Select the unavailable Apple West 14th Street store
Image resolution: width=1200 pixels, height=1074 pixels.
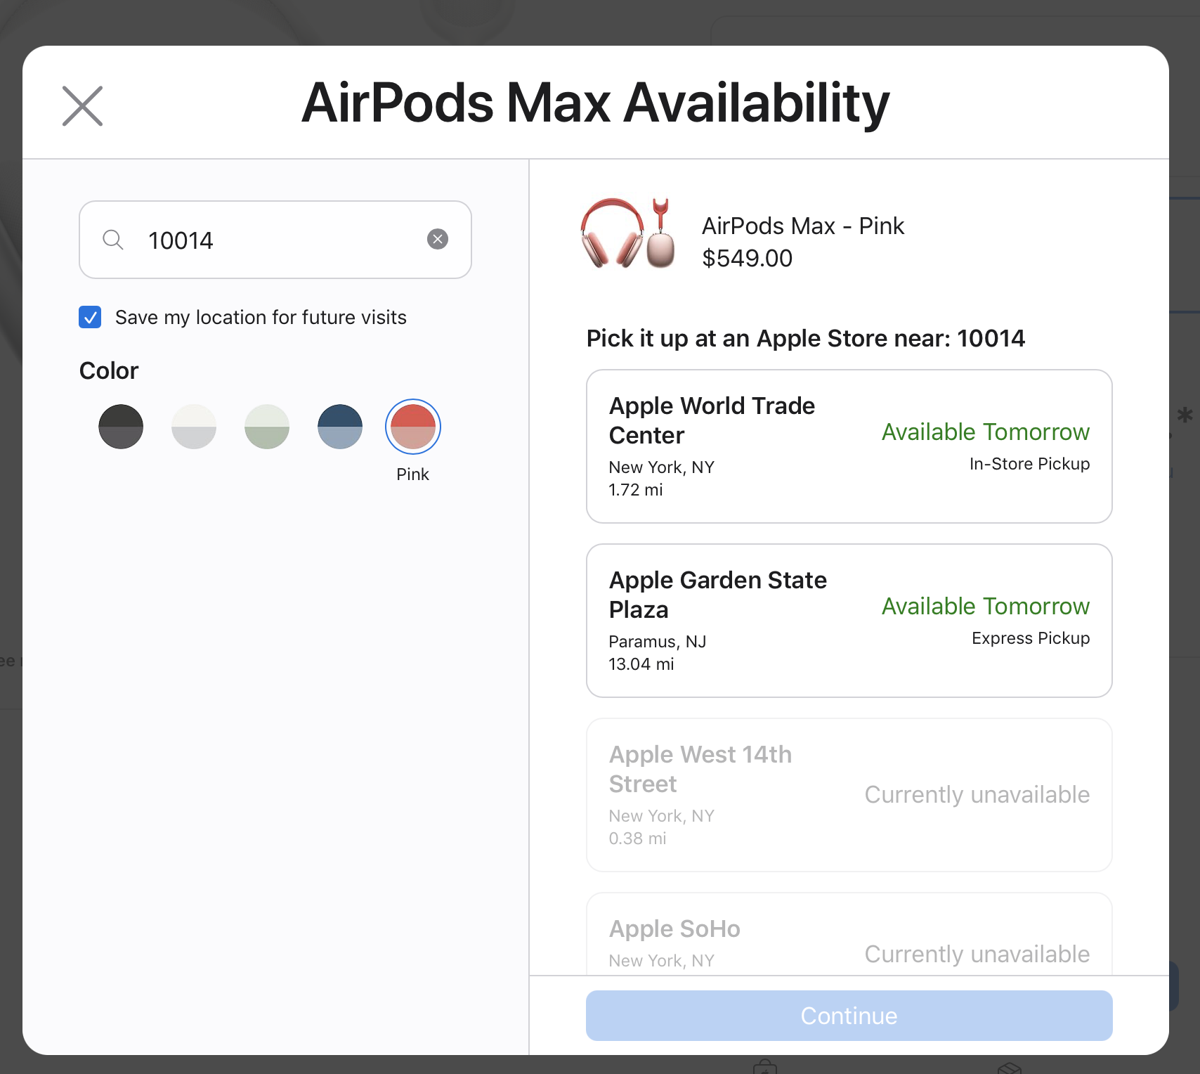849,795
